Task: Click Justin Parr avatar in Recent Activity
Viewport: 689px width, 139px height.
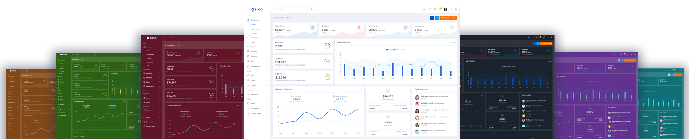Action: click(417, 104)
